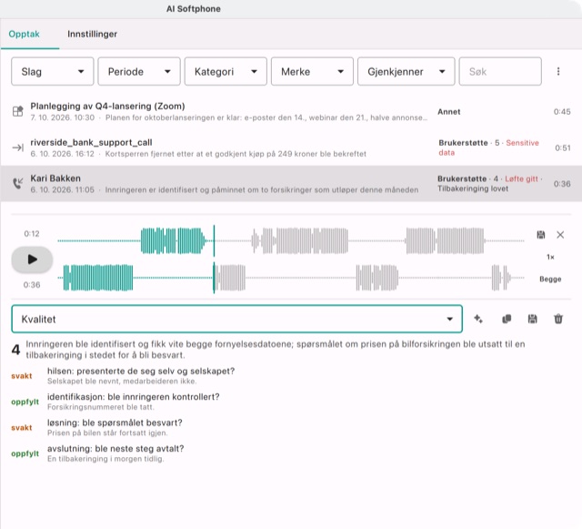The image size is (582, 529).
Task: Close the audio player with the X icon
Action: coord(560,235)
